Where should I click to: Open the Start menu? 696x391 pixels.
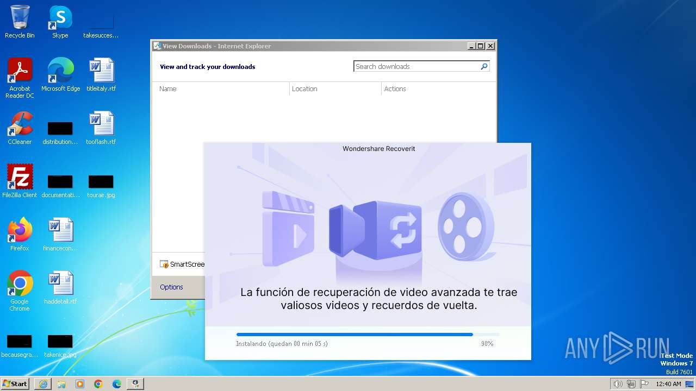coord(15,384)
